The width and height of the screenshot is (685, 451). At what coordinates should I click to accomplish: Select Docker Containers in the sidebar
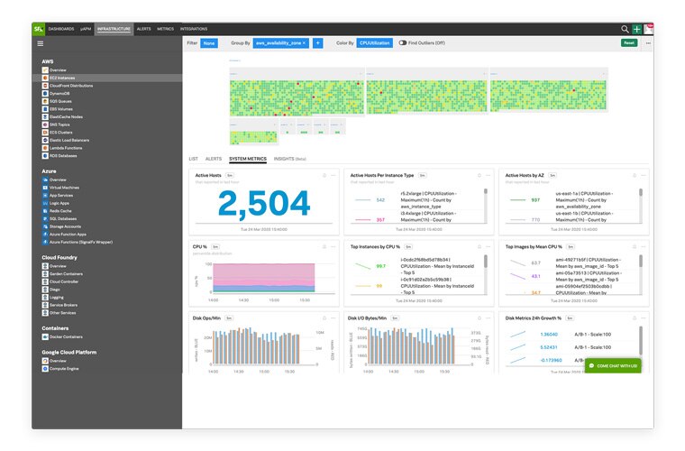[x=67, y=337]
